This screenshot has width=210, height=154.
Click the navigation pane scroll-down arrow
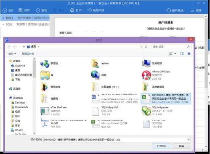click(34, 133)
